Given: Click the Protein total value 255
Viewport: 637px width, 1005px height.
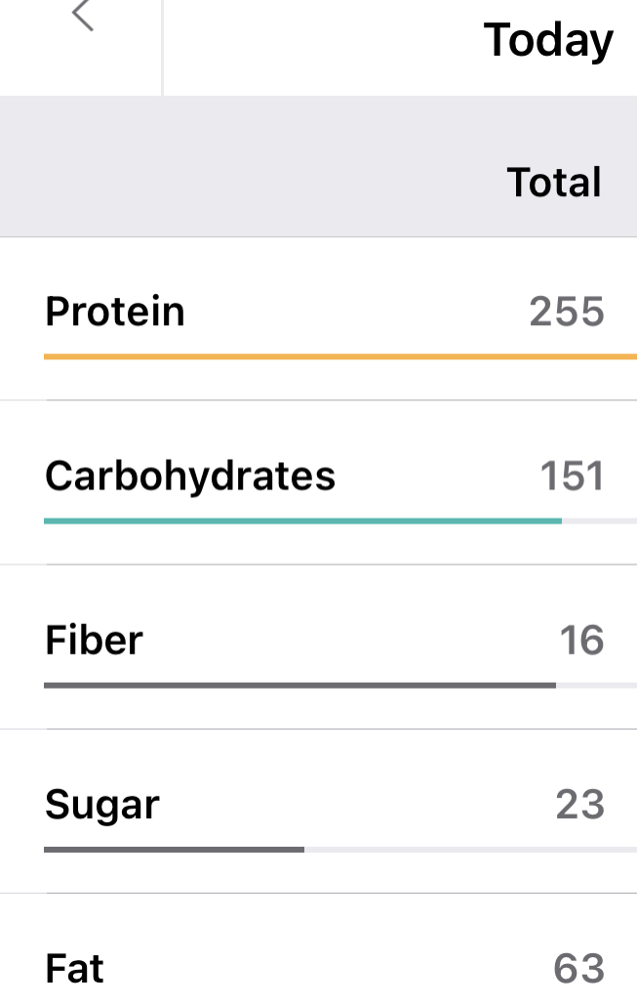Looking at the screenshot, I should (x=567, y=312).
